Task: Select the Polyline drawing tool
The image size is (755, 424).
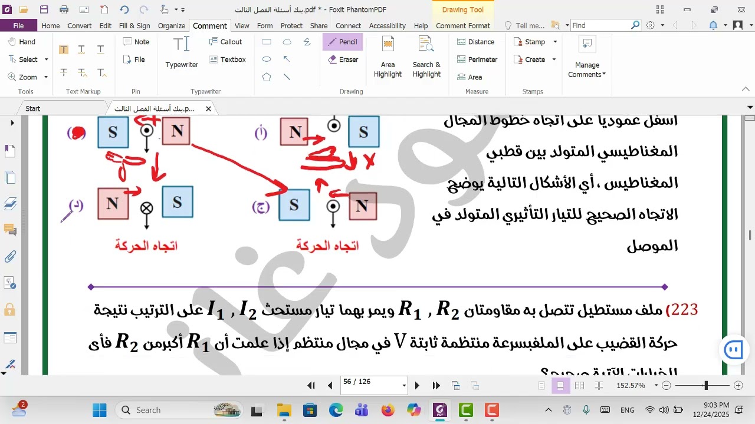Action: point(307,42)
